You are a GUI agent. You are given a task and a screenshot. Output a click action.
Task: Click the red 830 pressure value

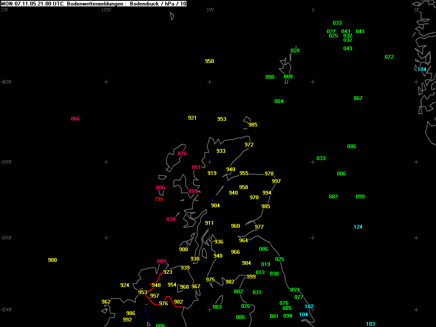tap(171, 219)
